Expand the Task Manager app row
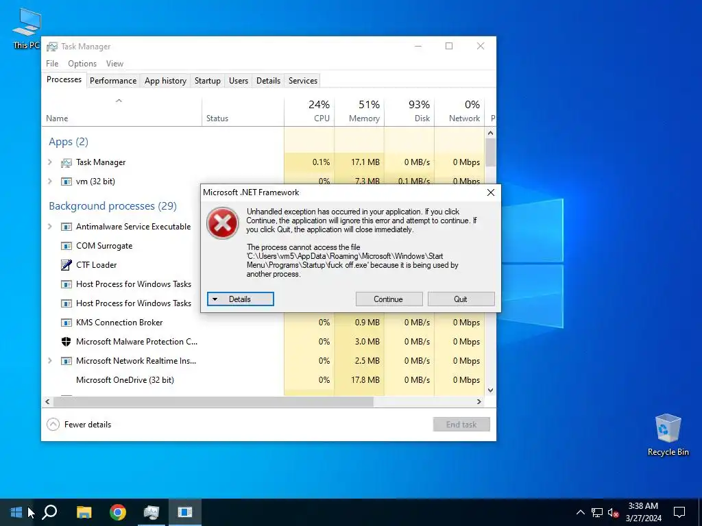The image size is (702, 526). coord(50,162)
